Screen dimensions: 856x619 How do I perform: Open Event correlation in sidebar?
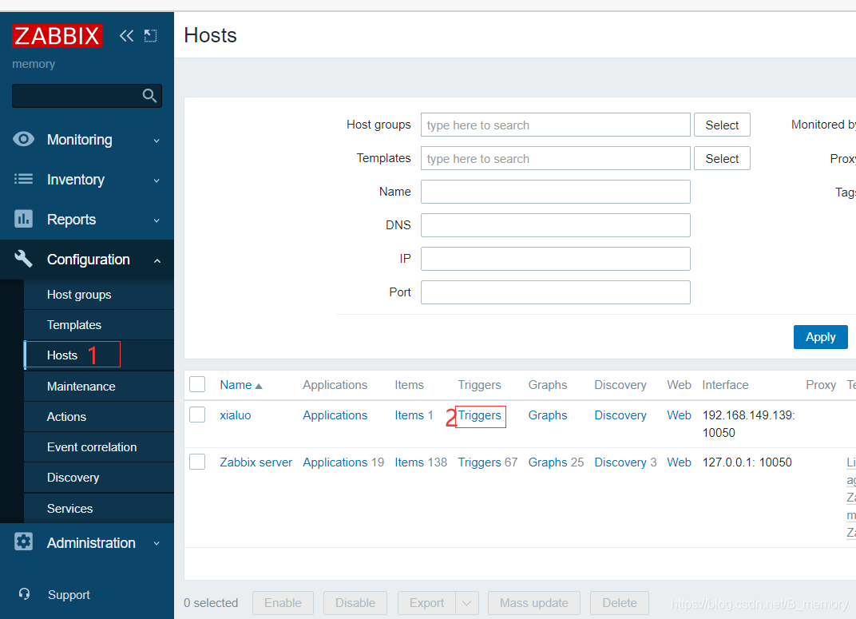[x=92, y=447]
